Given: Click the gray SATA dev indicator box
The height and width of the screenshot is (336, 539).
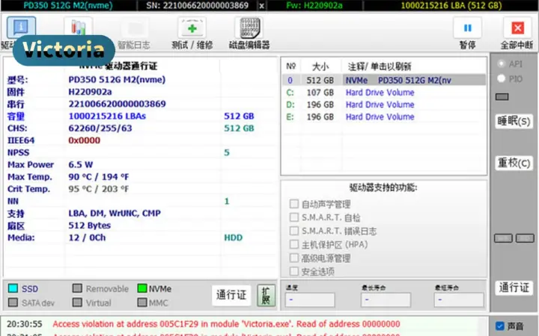Looking at the screenshot, I should click(x=13, y=302).
